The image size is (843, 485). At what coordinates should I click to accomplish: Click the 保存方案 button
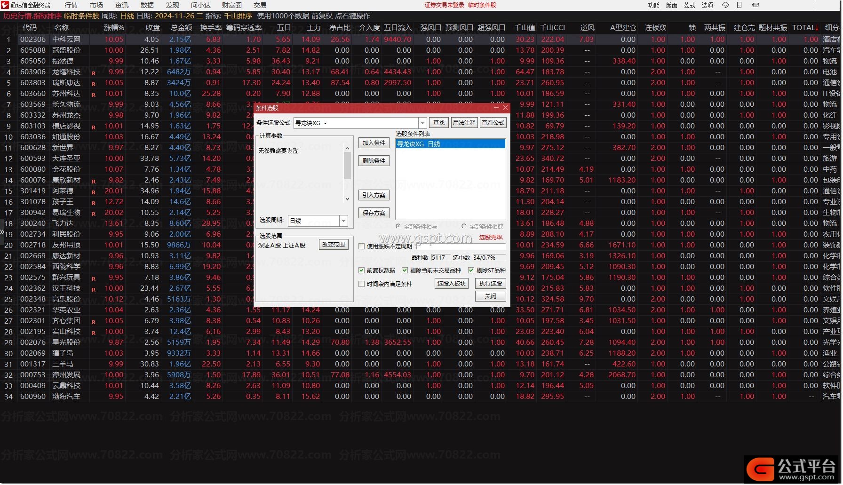[x=374, y=213]
